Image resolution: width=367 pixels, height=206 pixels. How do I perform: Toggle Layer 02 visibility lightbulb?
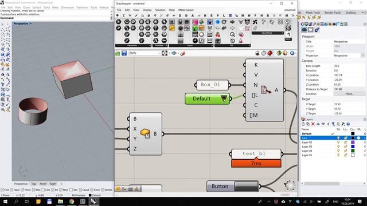(338, 142)
